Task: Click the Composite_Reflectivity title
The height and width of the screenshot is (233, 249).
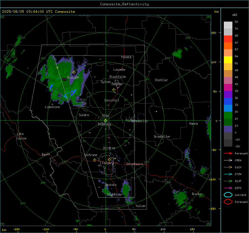Action: pos(124,4)
